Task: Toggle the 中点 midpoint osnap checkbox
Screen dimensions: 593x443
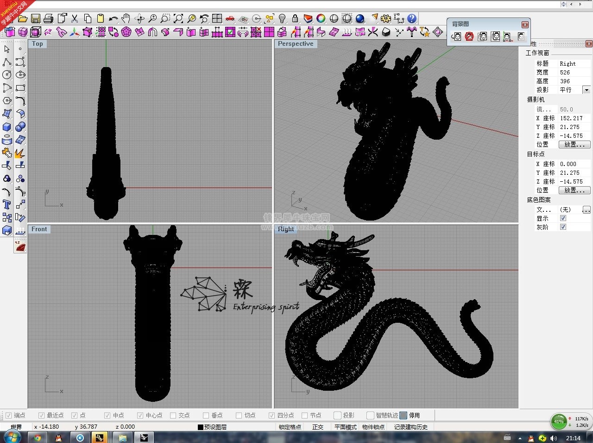Action: click(x=107, y=415)
